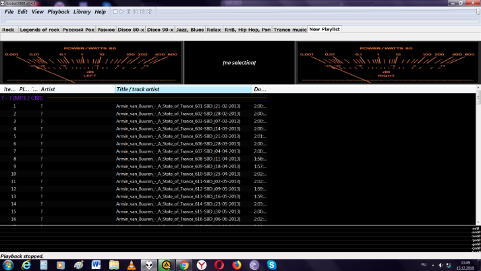Image resolution: width=481 pixels, height=271 pixels.
Task: Switch to Trance music playlist tab
Action: 290,30
